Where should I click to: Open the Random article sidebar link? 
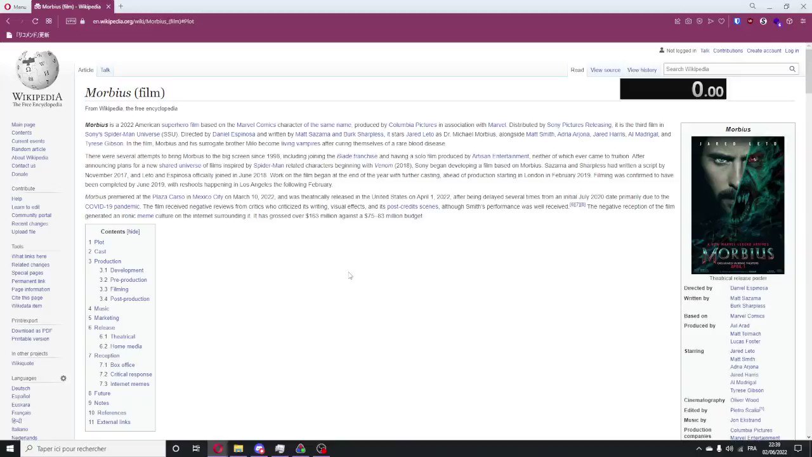point(29,149)
